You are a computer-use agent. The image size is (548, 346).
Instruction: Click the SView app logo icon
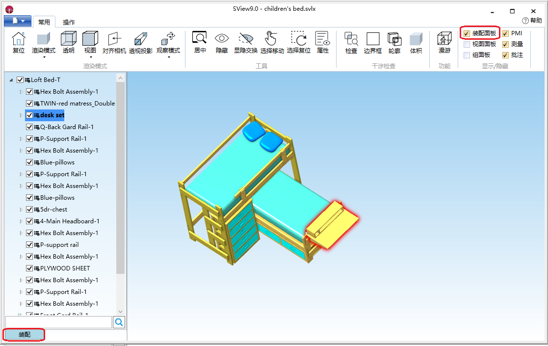(9, 9)
